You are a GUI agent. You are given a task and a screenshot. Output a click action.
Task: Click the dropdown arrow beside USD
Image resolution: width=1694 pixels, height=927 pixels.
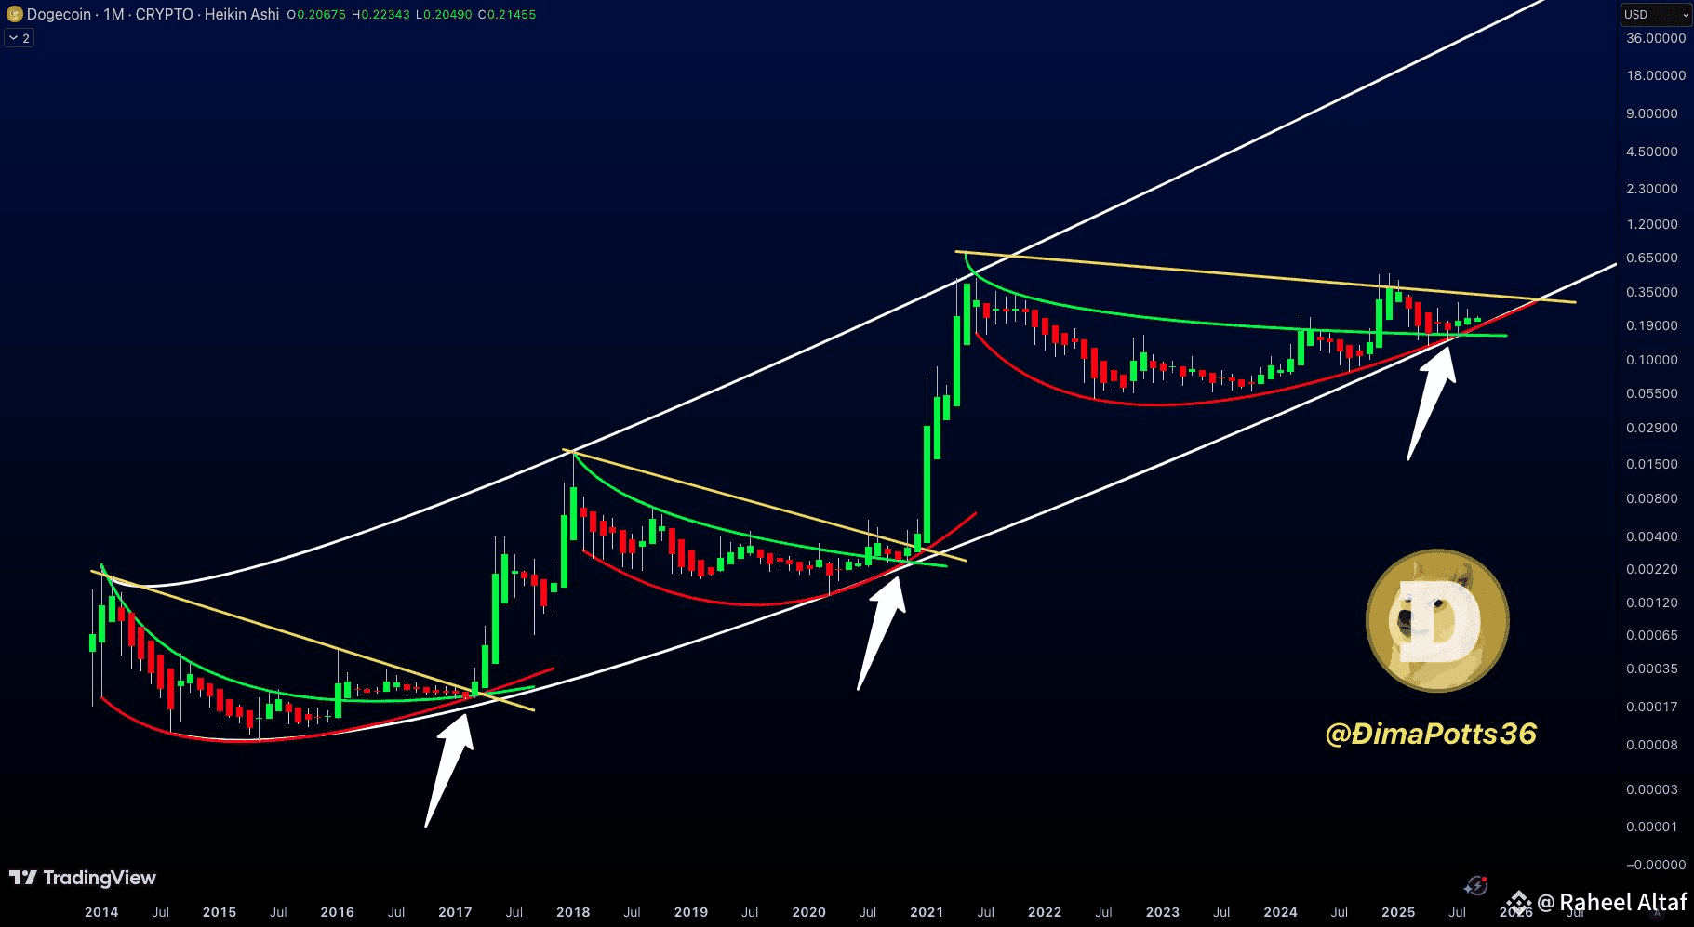(1685, 16)
